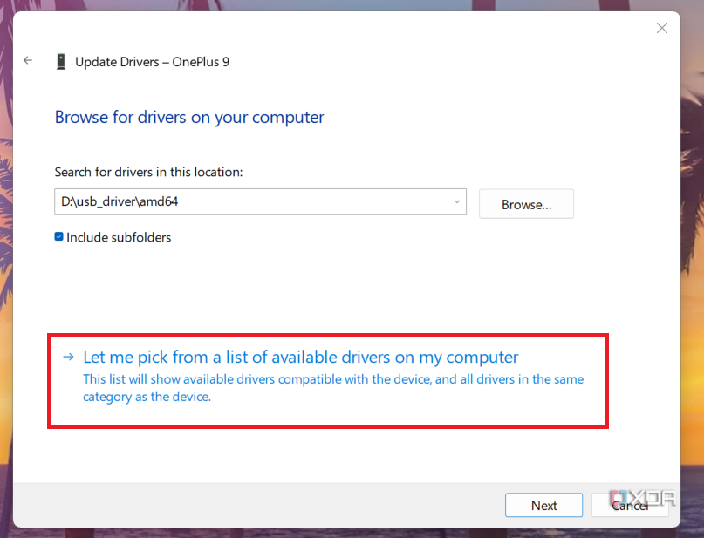
Task: Click the Search for drivers in this location label
Action: 148,172
